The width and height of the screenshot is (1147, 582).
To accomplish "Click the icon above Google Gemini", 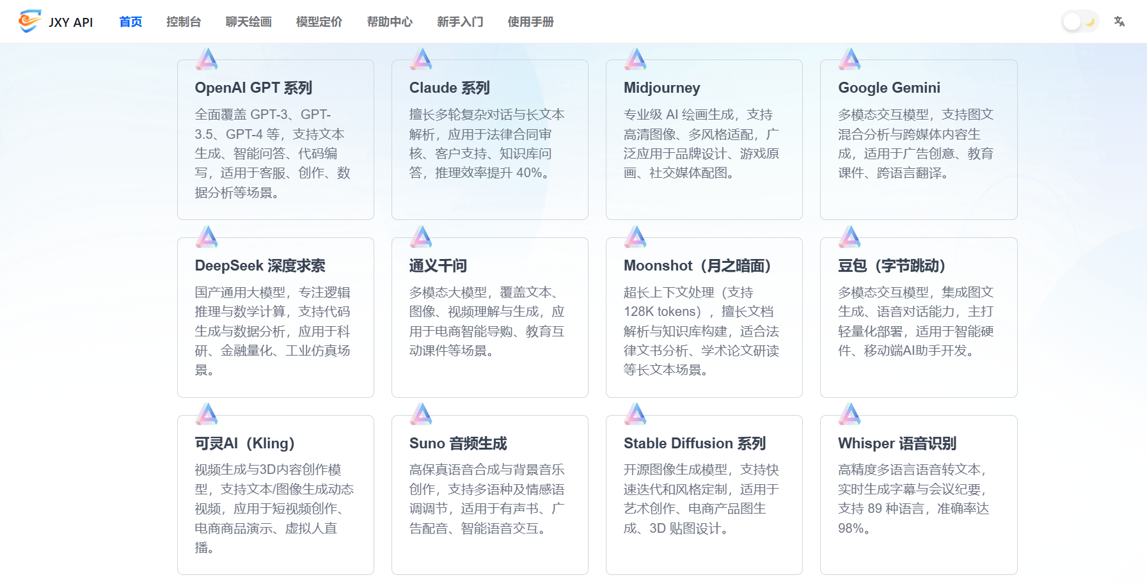I will [x=850, y=59].
